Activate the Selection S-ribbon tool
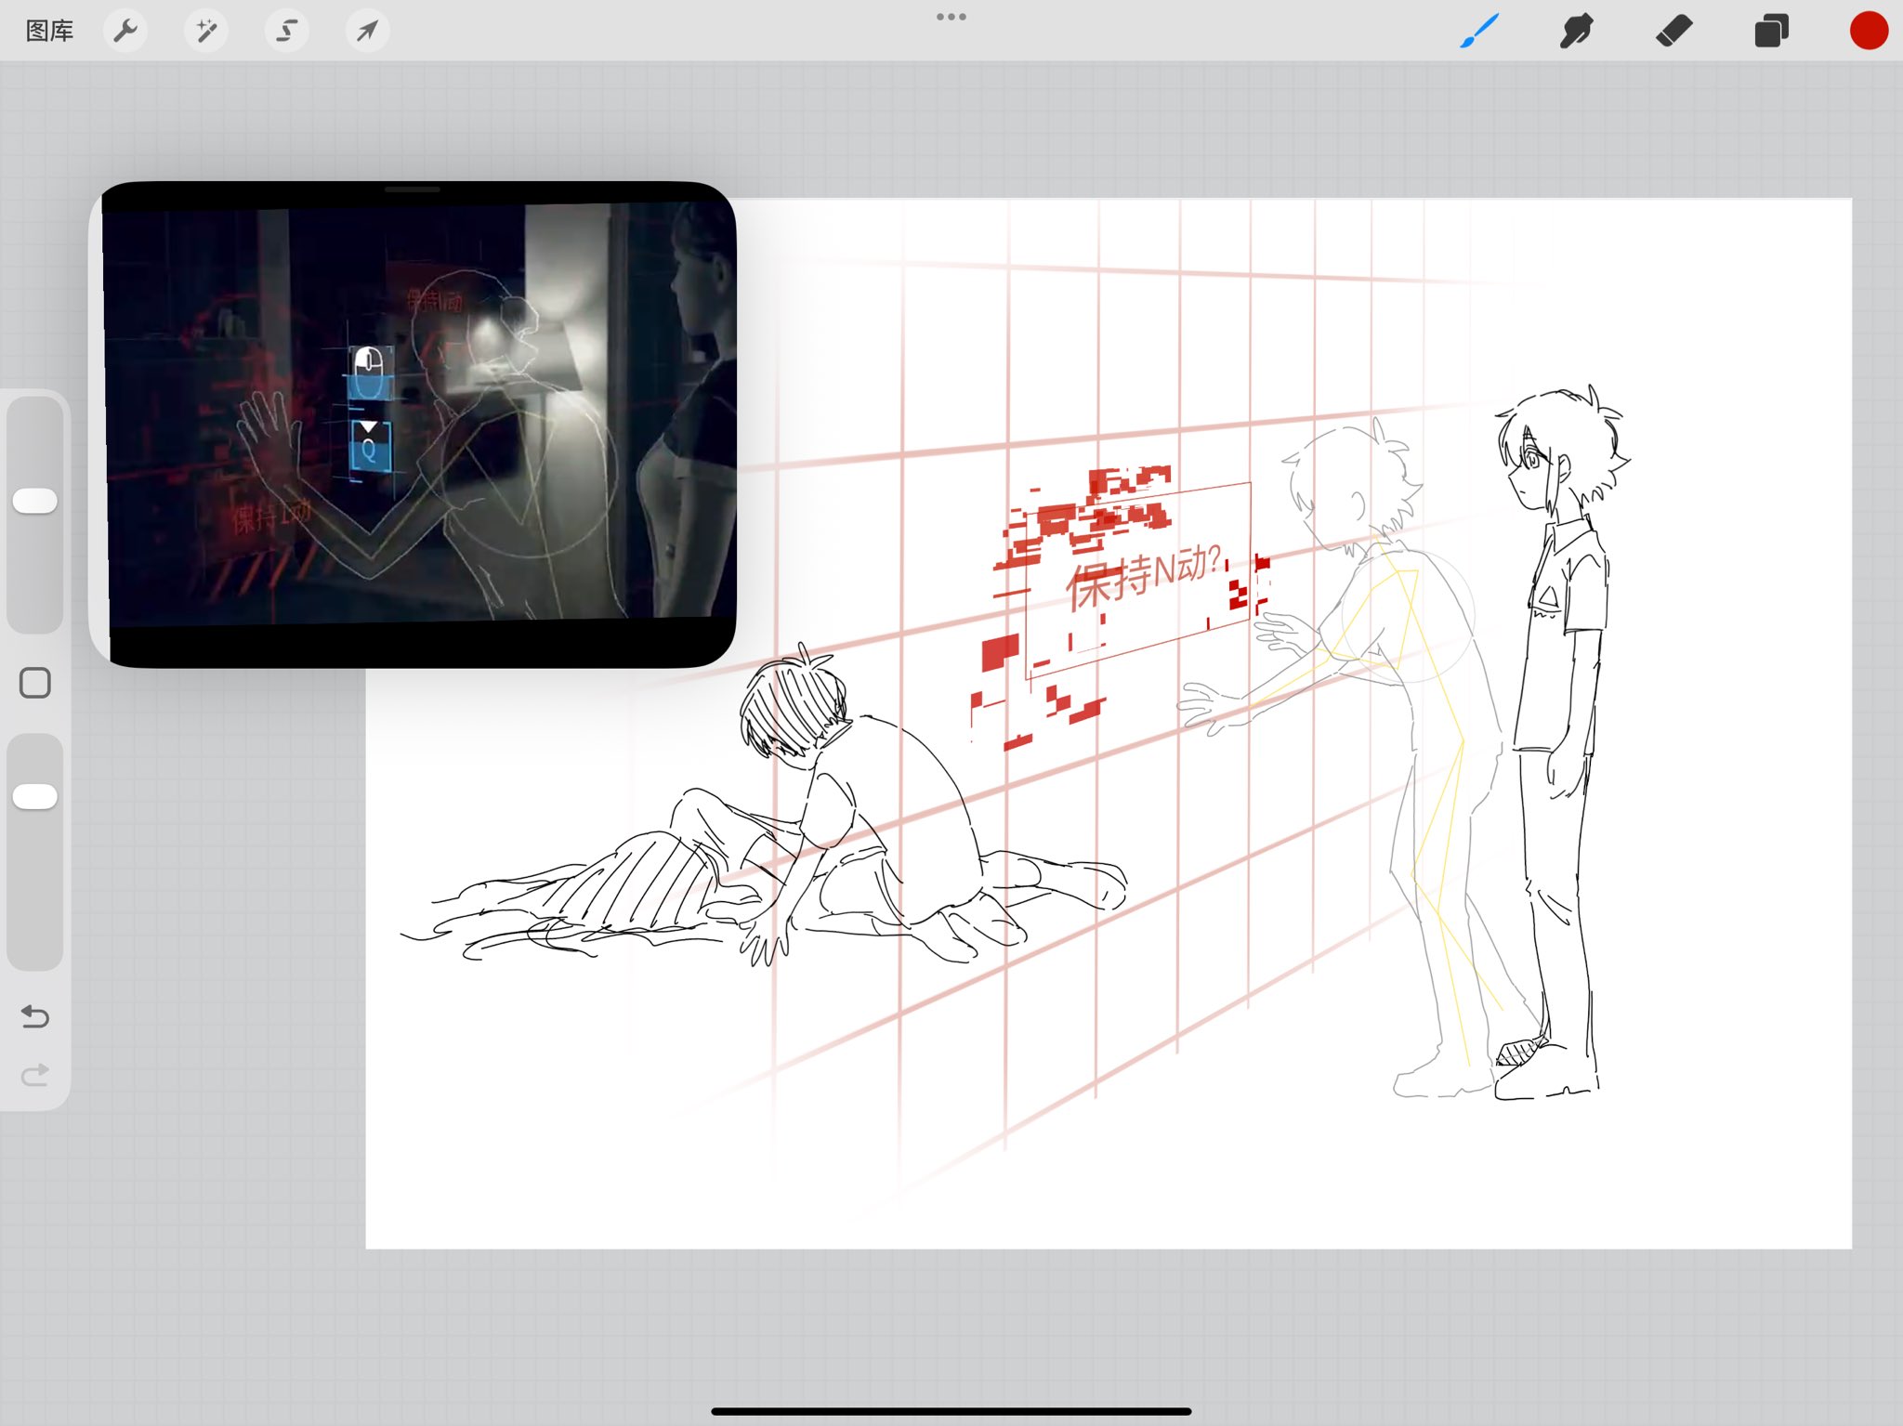 286,31
